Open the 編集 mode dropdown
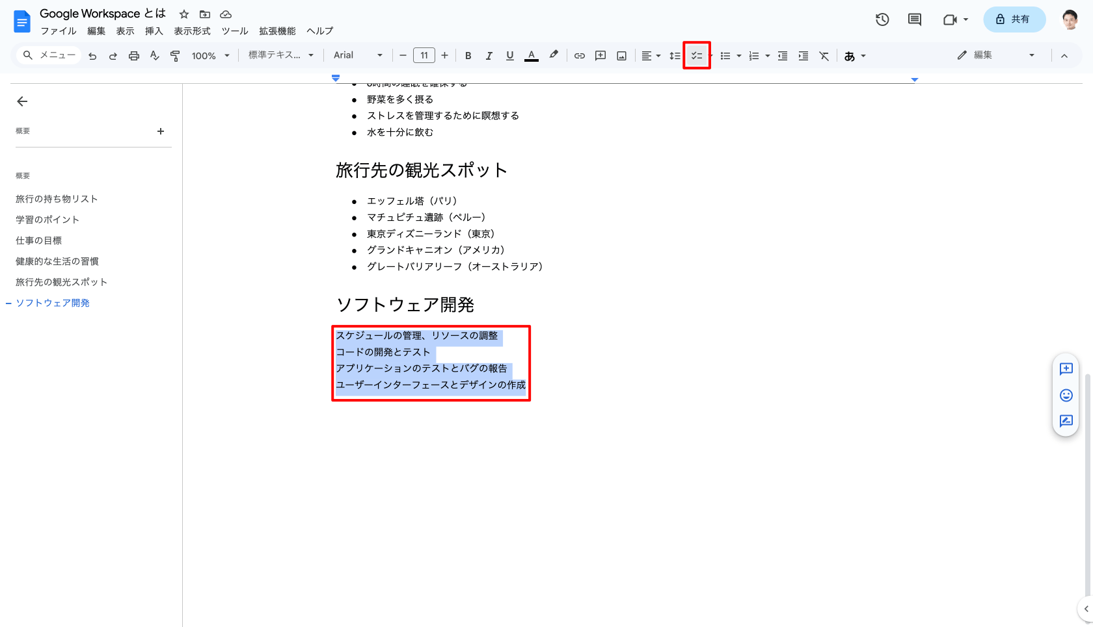 pyautogui.click(x=995, y=56)
